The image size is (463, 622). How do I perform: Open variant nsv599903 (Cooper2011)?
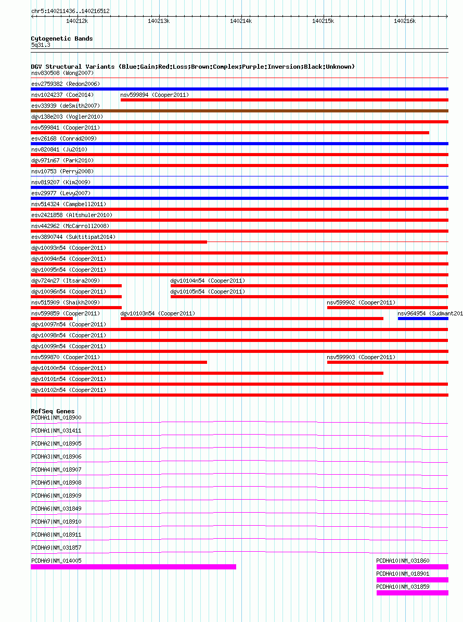click(x=361, y=357)
